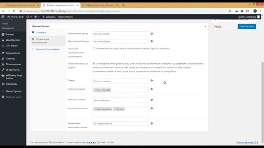
Task: Reload the browser page
Action: pyautogui.click(x=14, y=11)
